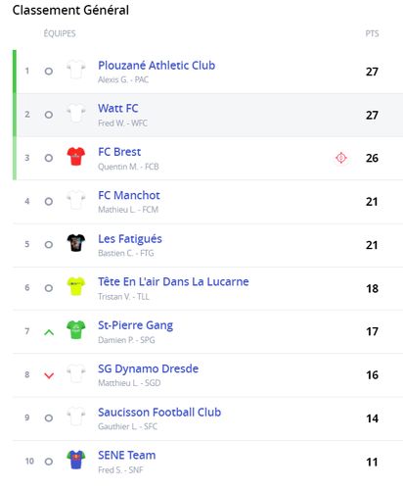Click the unchanged rank circle for FC Manchot
The image size is (403, 490).
49,201
